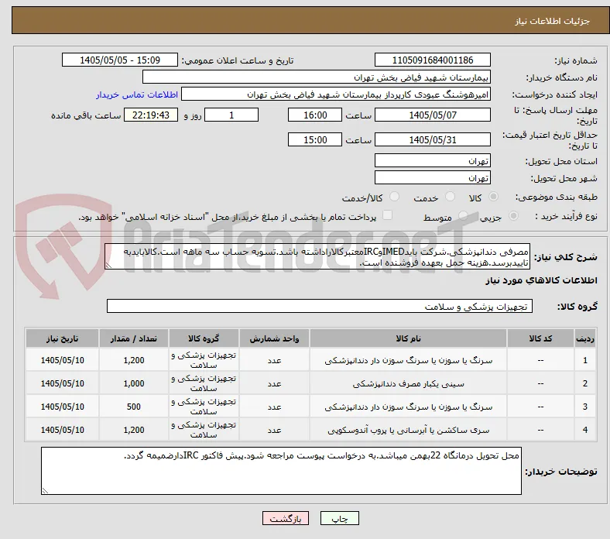Click the need date 1405/05/10 in row 4
This screenshot has width=610, height=539.
tap(62, 430)
